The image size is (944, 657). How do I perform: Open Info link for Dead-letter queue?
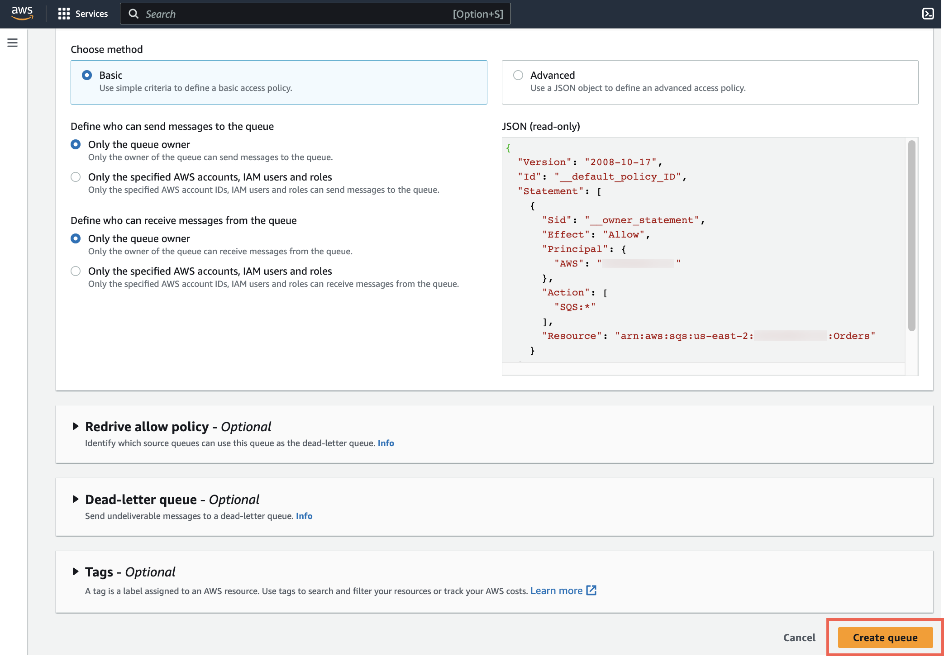pos(304,516)
